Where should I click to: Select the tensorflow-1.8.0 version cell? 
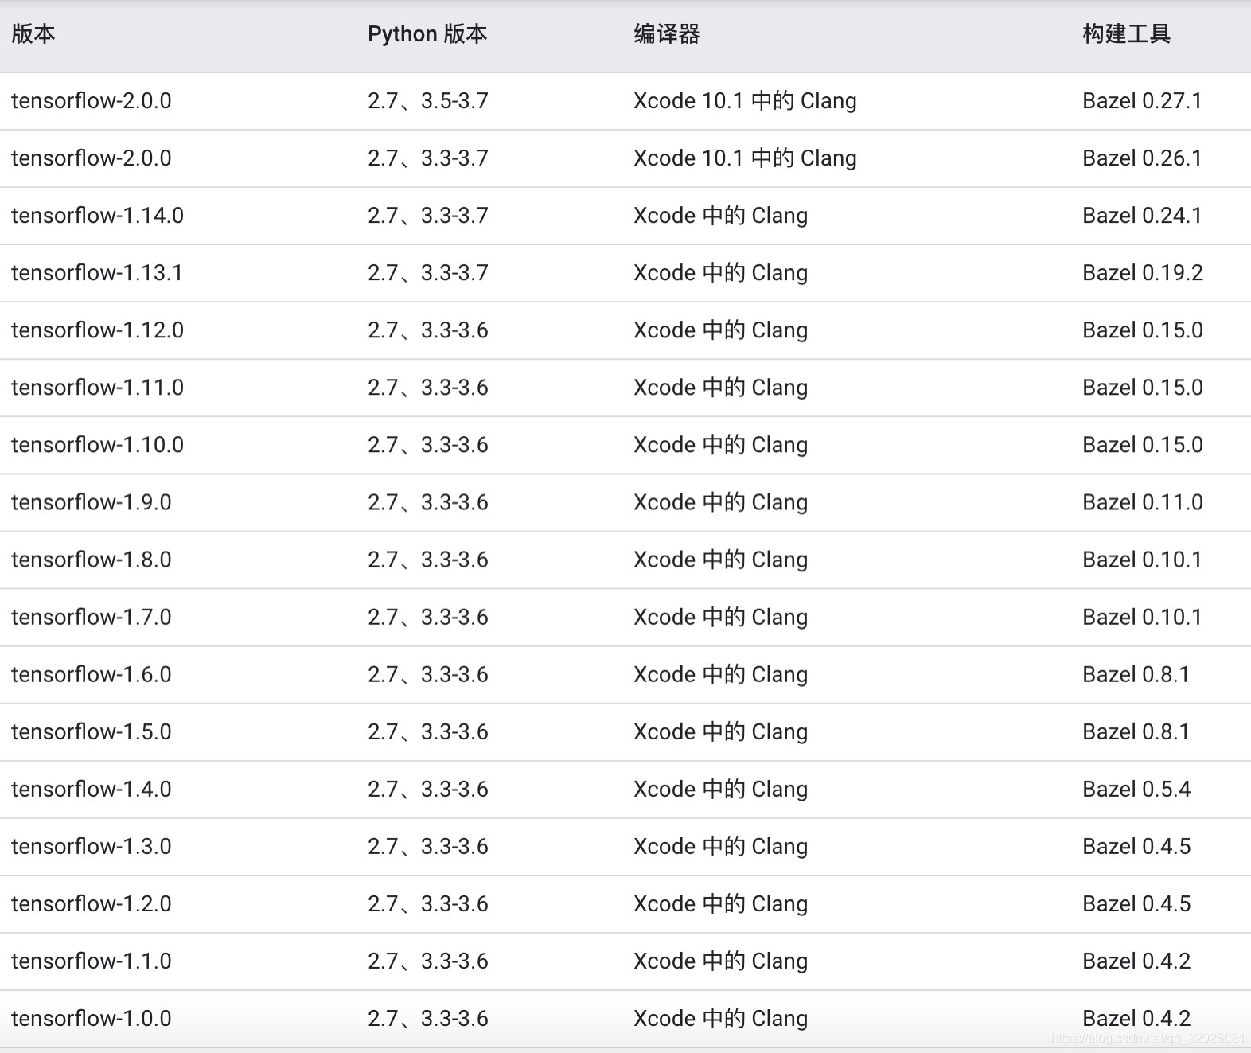[x=92, y=560]
